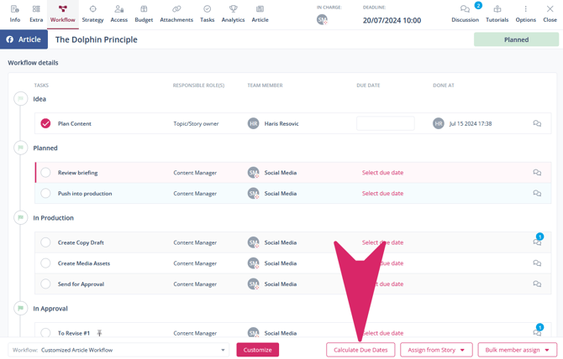
Task: Click the Analytics trophy icon
Action: pyautogui.click(x=233, y=10)
